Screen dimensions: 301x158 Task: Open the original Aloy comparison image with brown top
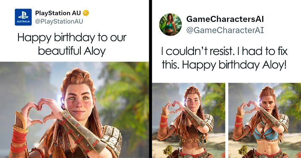point(189,120)
